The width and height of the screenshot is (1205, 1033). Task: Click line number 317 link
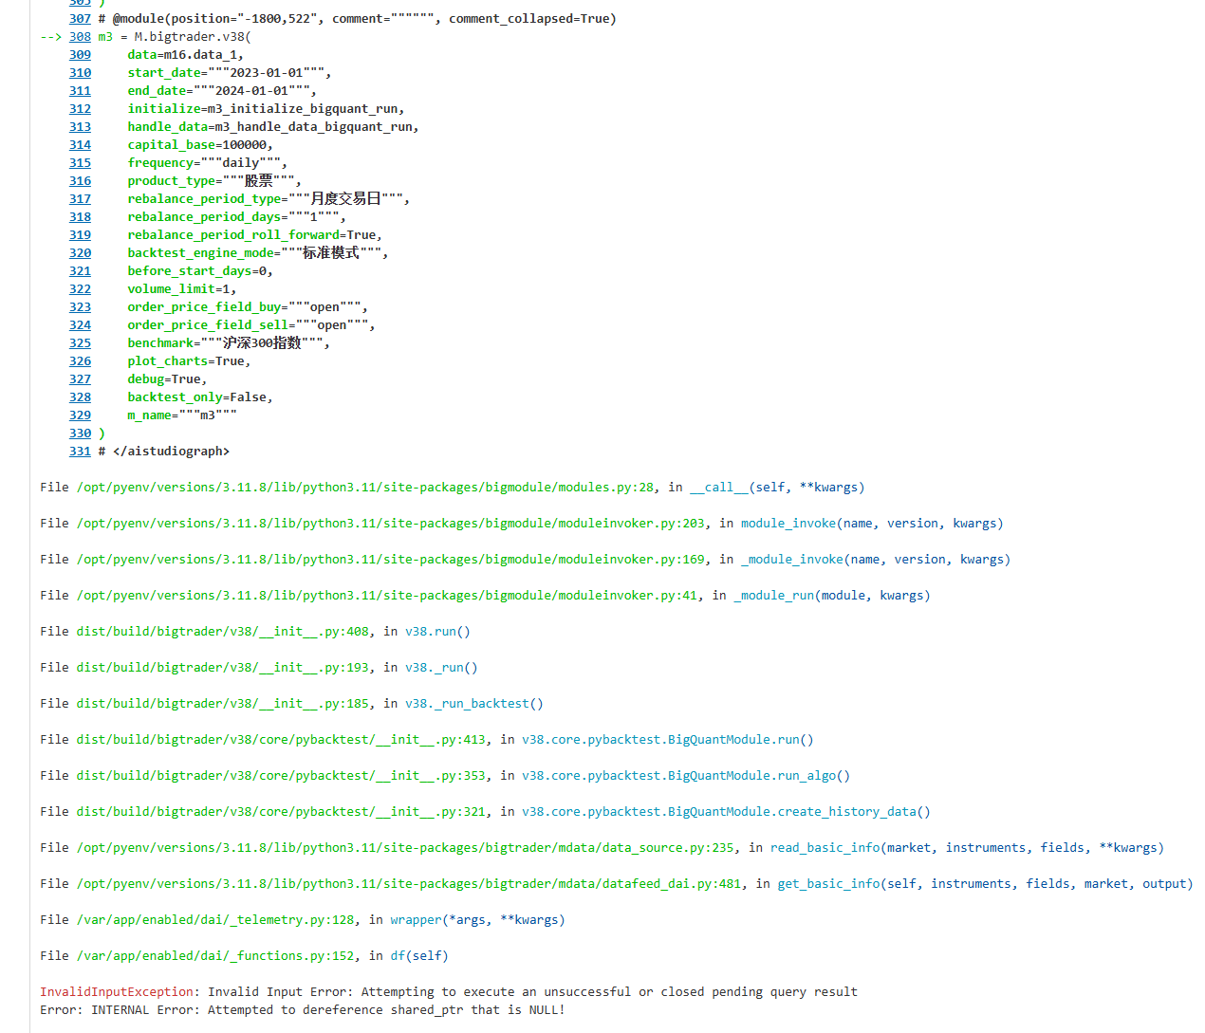click(80, 199)
